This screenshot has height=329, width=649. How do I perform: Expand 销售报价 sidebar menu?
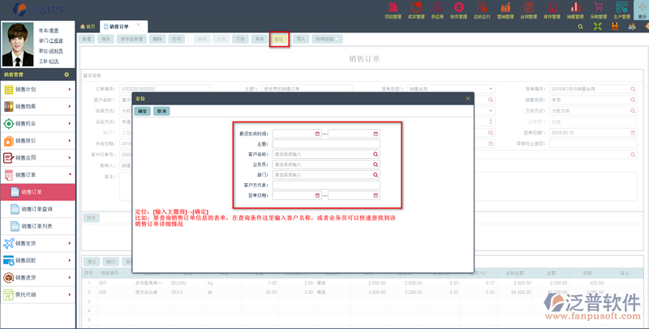coord(38,140)
